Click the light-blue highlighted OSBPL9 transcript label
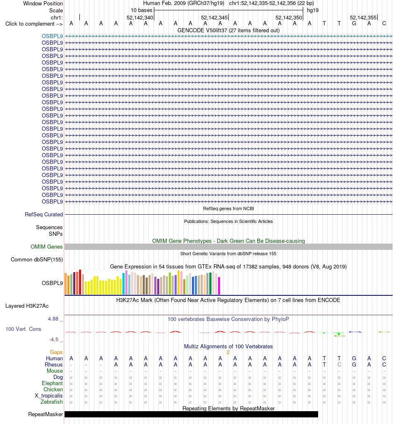This screenshot has width=393, height=424. coord(52,36)
